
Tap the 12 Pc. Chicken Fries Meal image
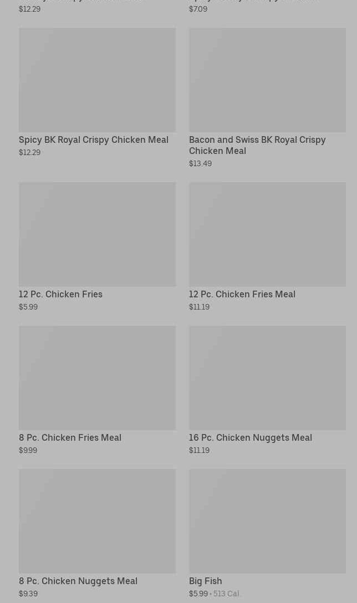pos(267,234)
